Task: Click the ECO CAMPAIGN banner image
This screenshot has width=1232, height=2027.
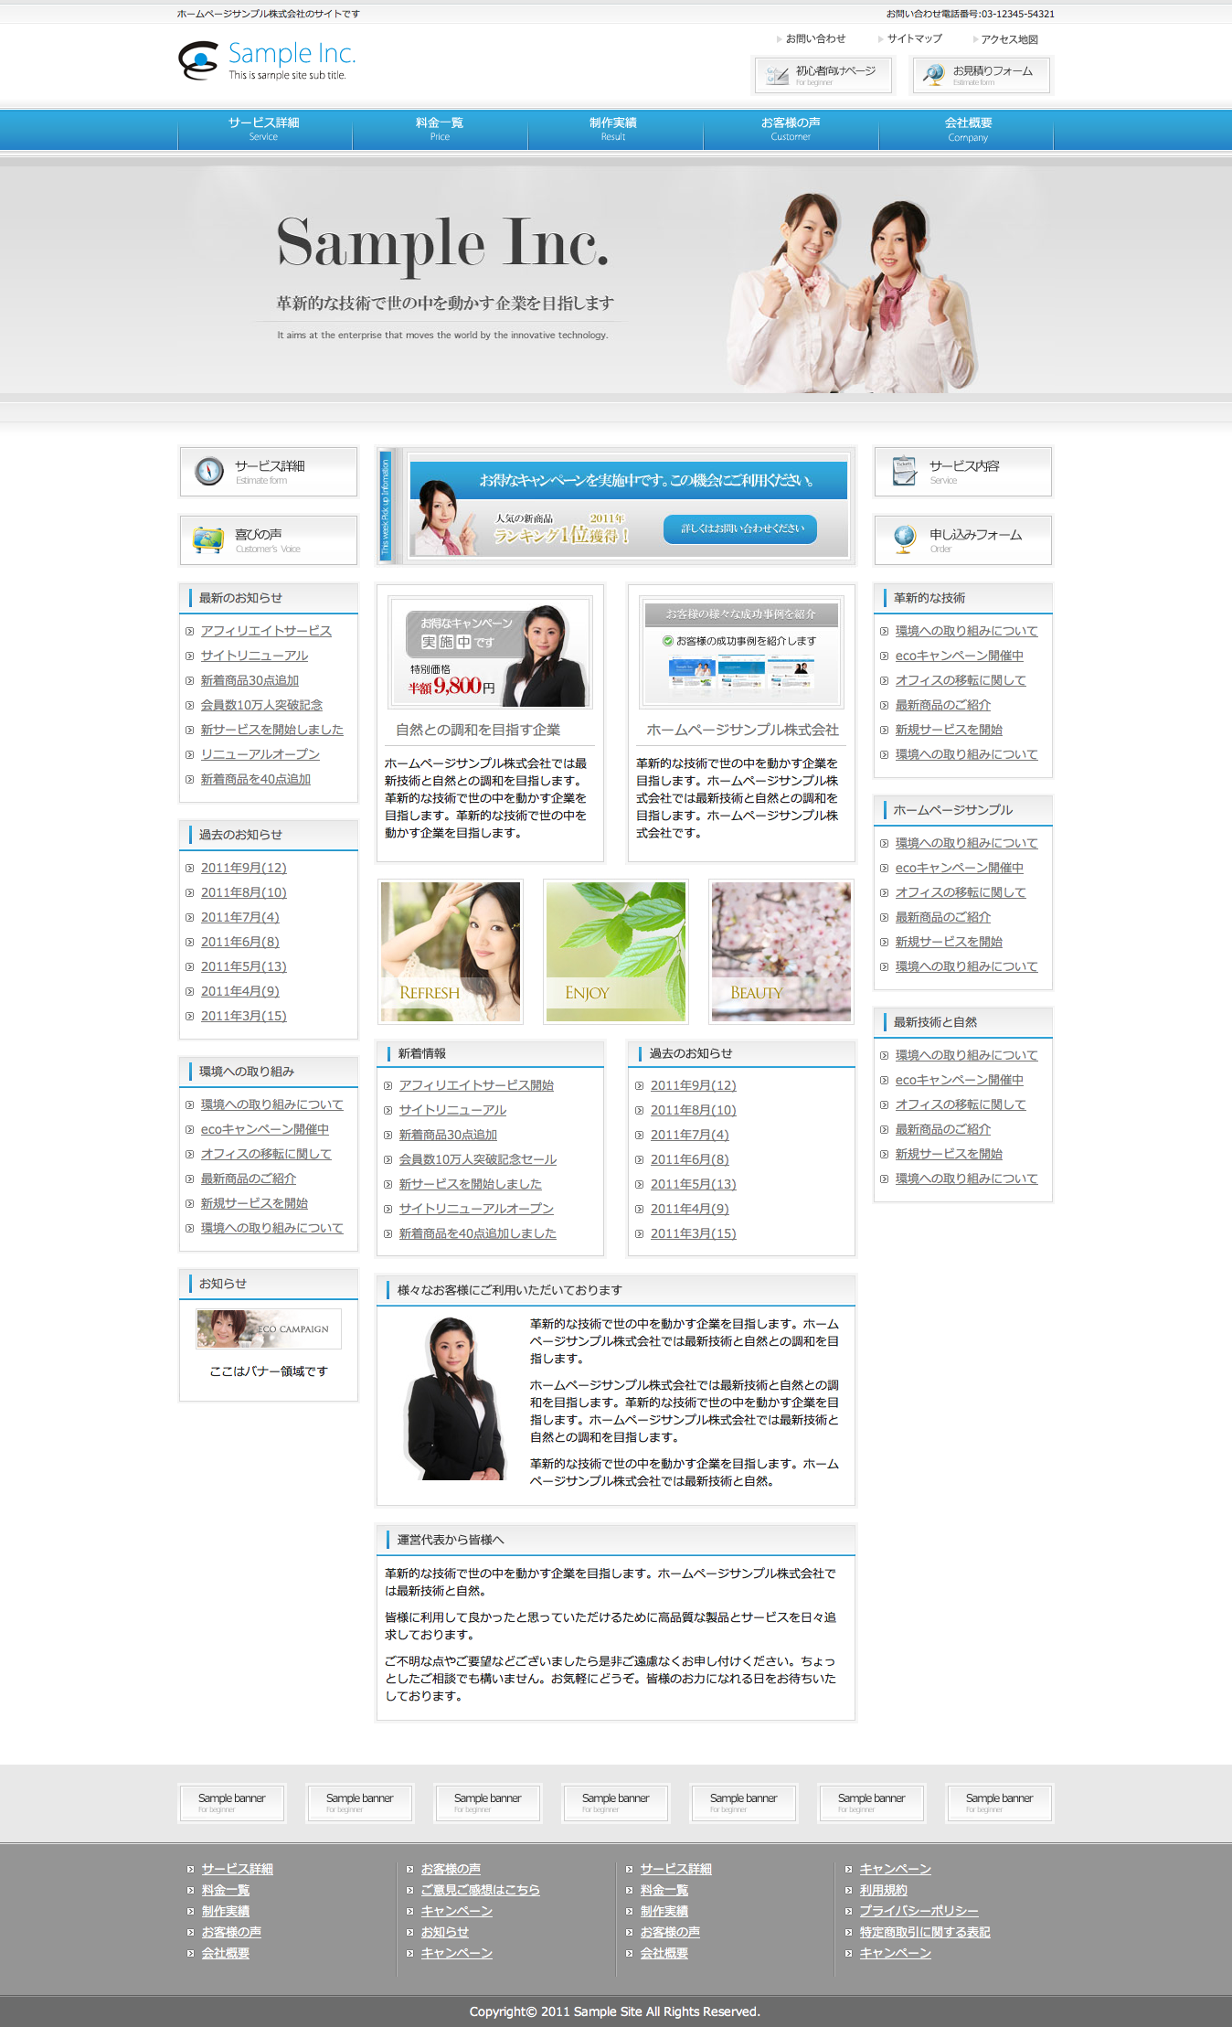Action: click(x=269, y=1328)
